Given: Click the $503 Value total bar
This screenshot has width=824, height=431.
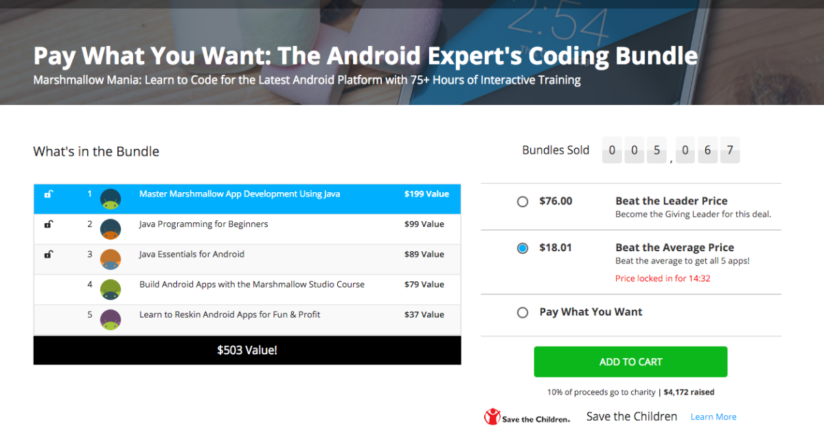Looking at the screenshot, I should point(247,350).
